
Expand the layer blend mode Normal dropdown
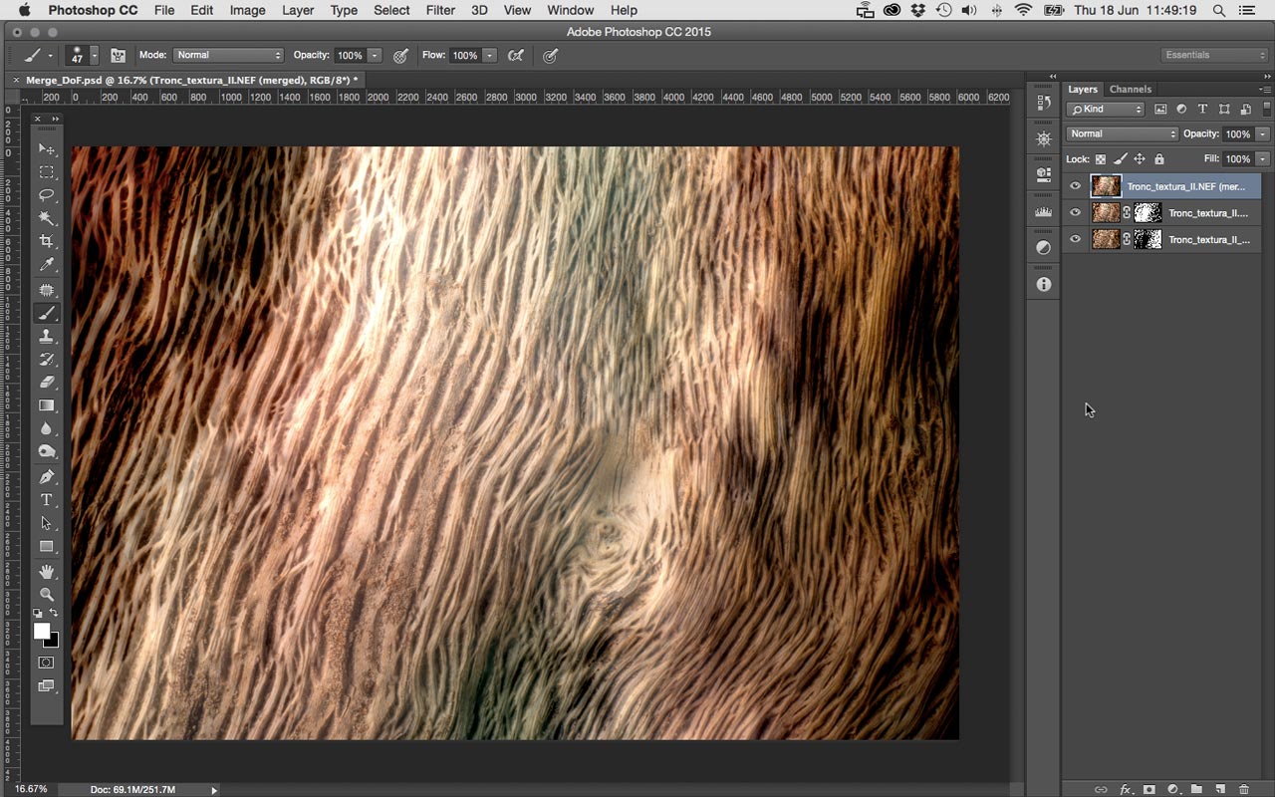pyautogui.click(x=1122, y=133)
